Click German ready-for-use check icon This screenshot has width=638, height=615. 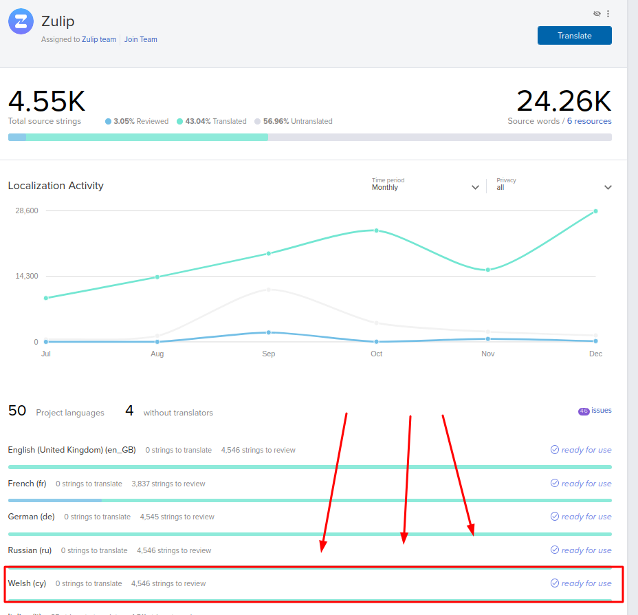click(x=555, y=517)
